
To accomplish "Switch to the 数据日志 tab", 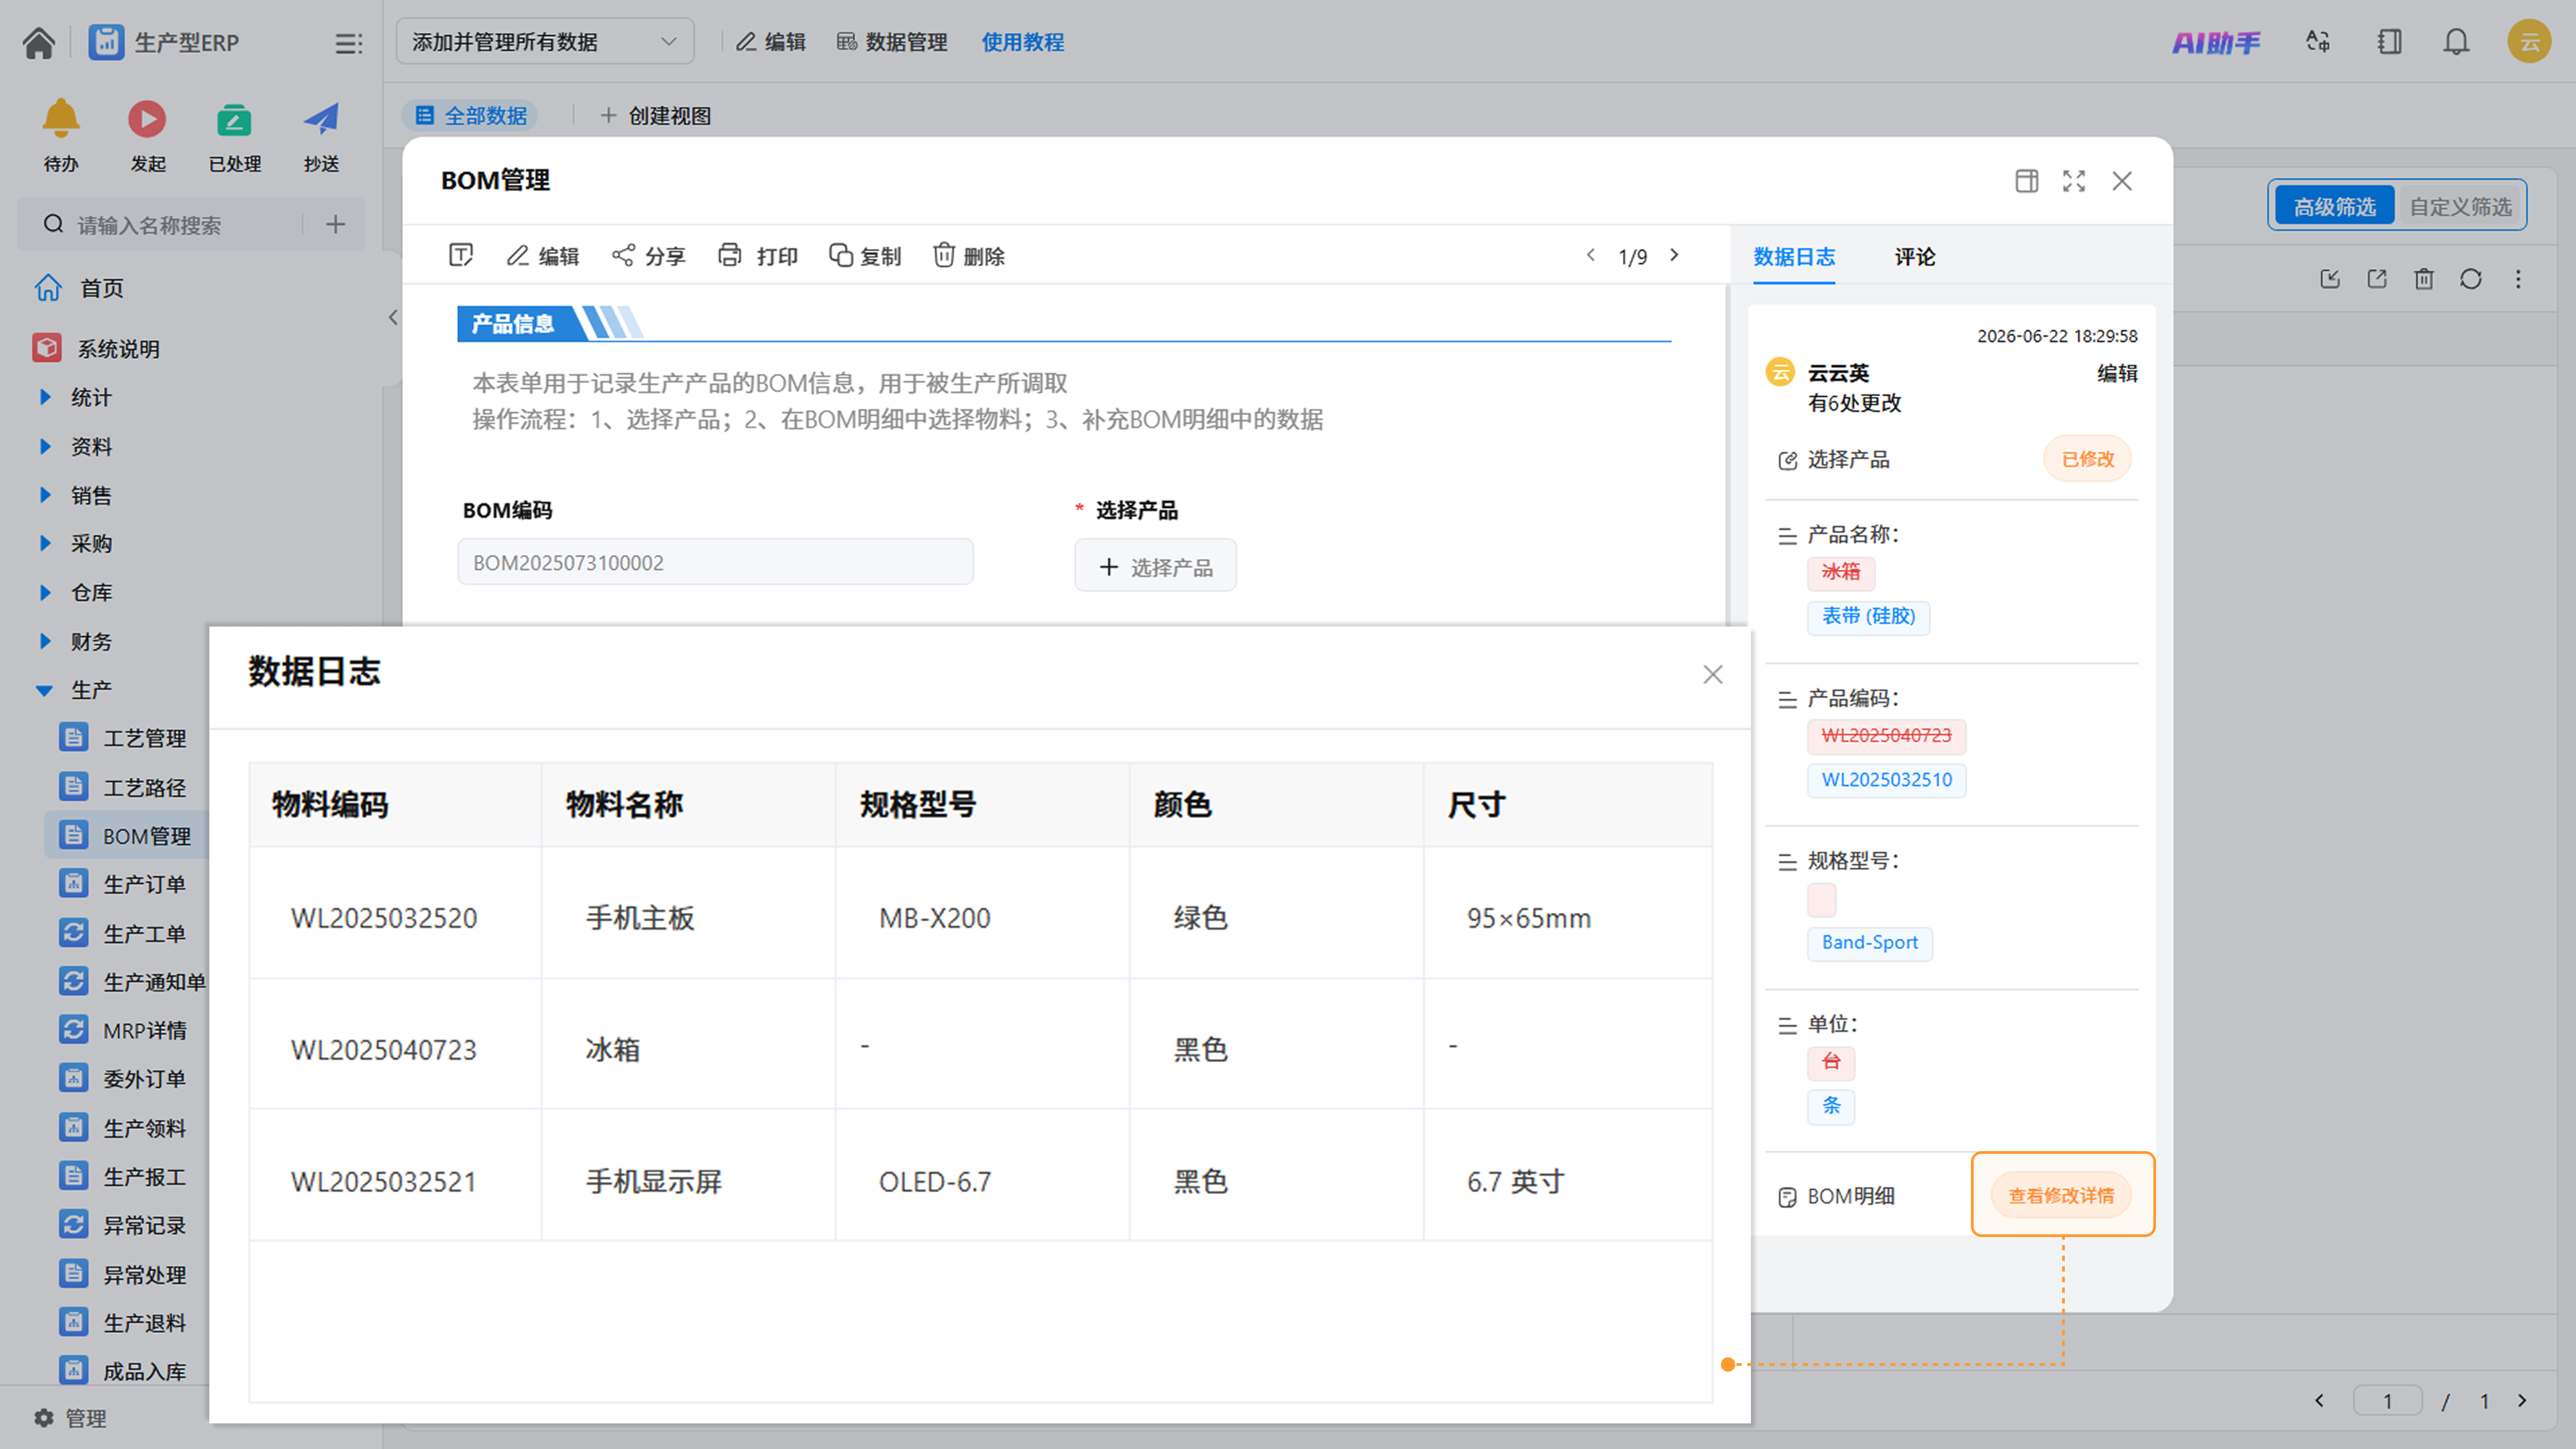I will pyautogui.click(x=1794, y=257).
